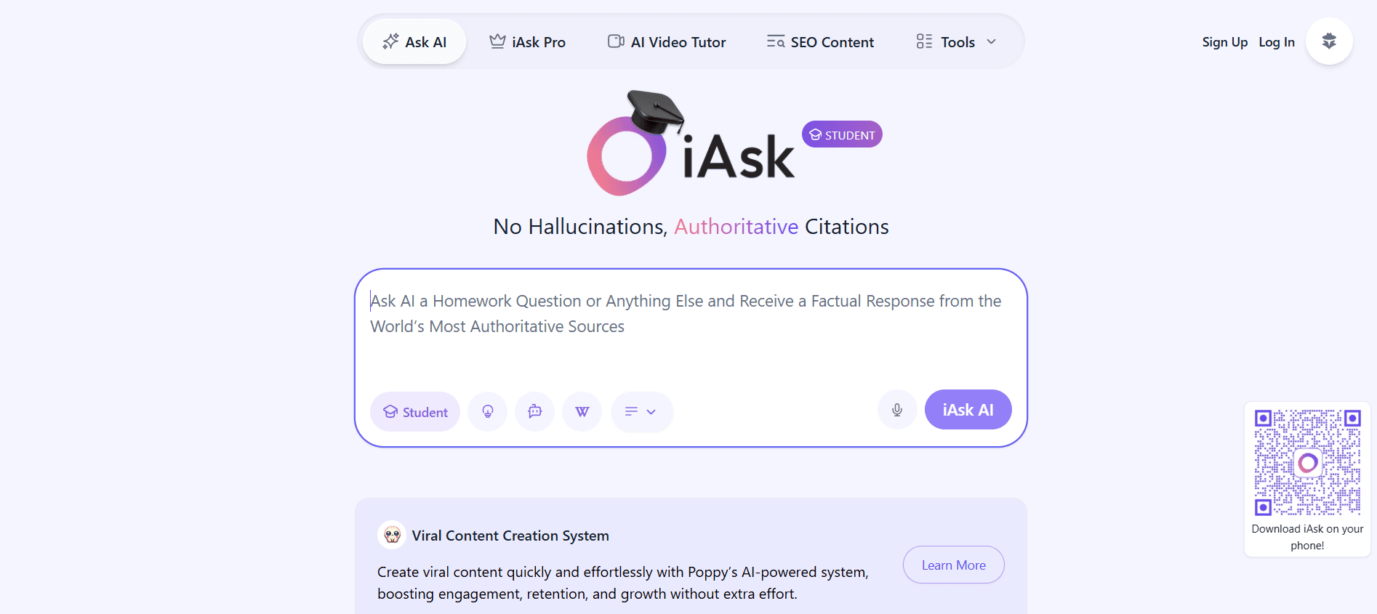Click the Poppy avatar icon
1377x614 pixels.
(x=392, y=536)
